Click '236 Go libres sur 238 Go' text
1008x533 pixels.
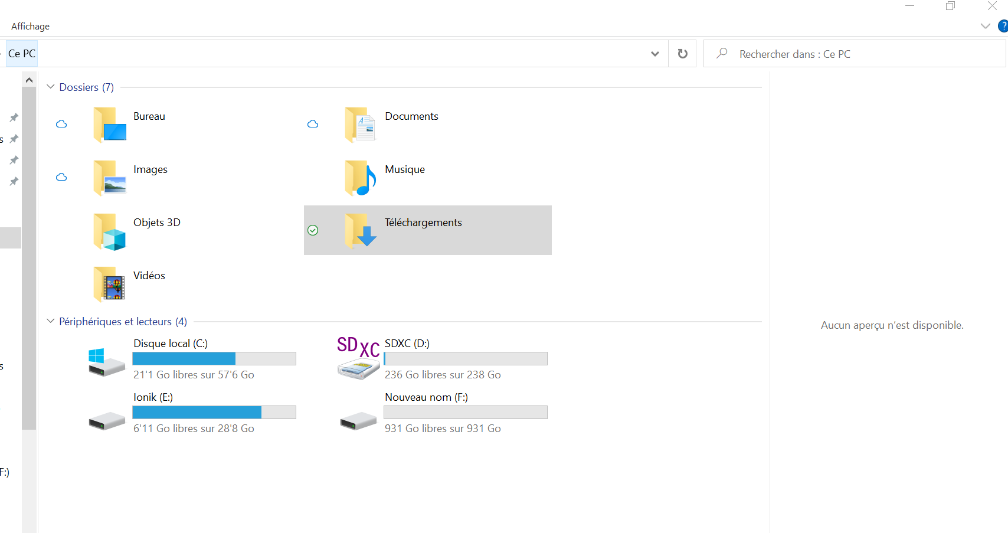click(443, 375)
